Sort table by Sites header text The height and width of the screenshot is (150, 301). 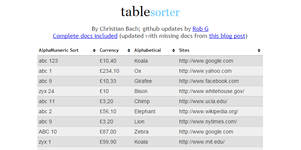tap(184, 50)
